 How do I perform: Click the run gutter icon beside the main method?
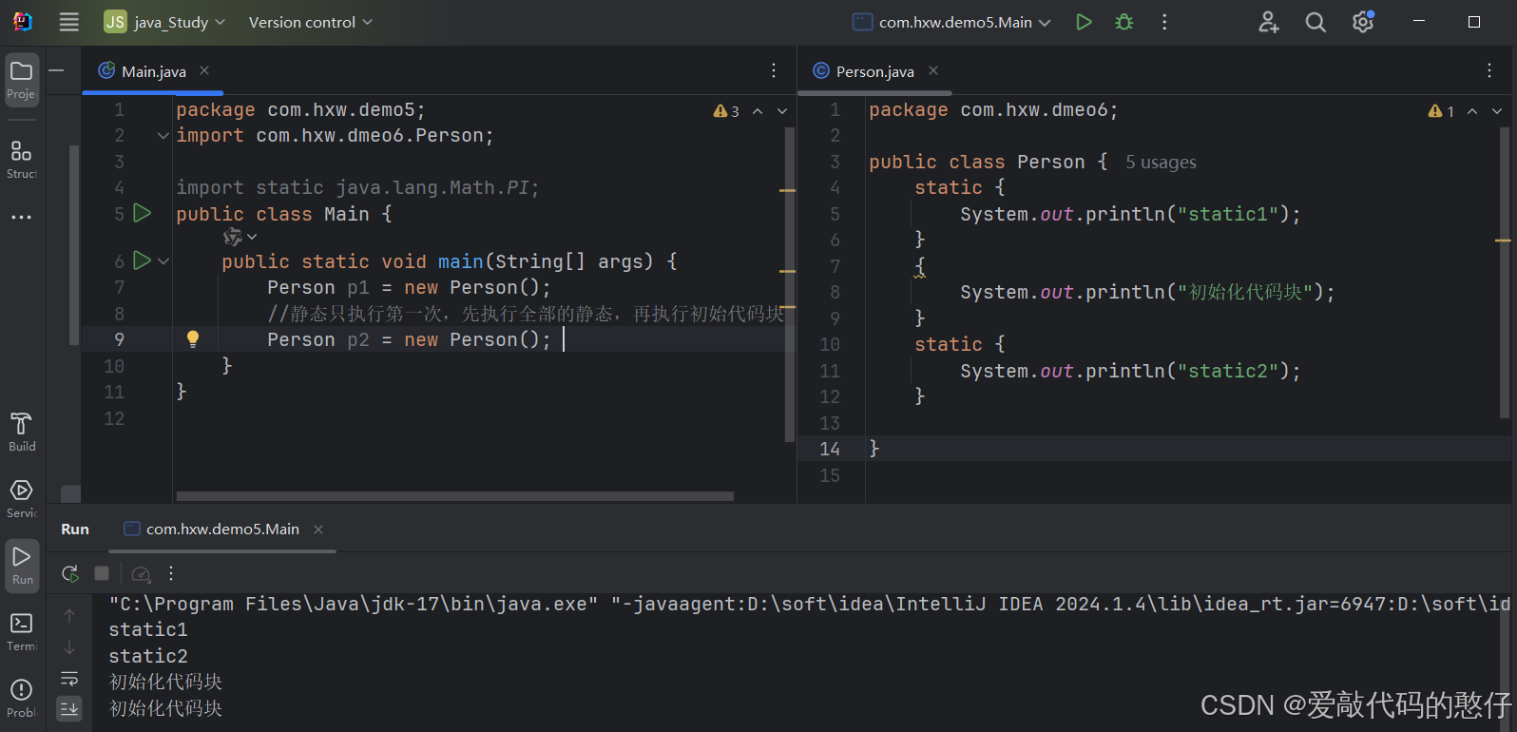click(x=142, y=260)
